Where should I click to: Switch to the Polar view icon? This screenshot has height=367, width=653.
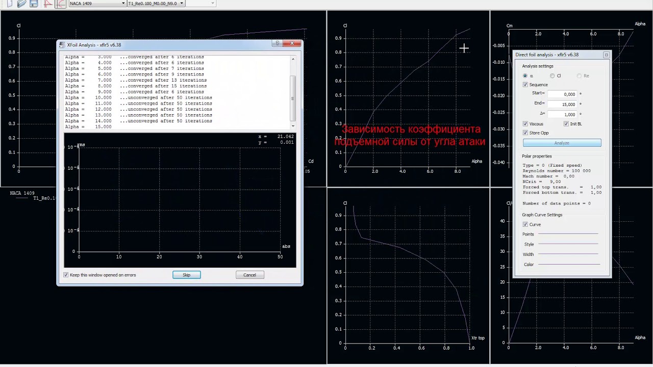60,3
